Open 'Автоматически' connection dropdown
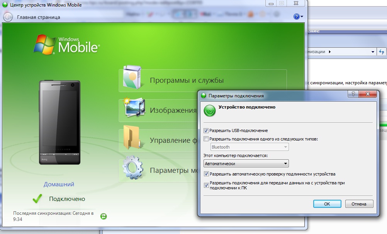Viewport: 387px width, 234px height. click(246, 164)
